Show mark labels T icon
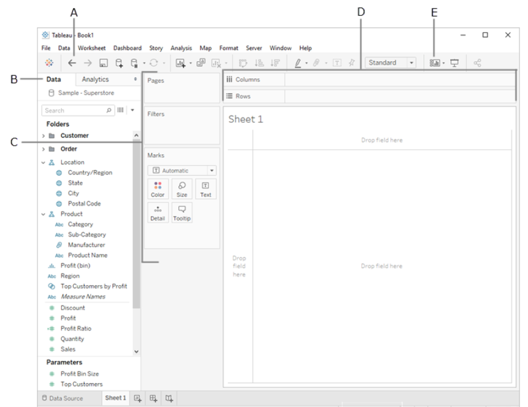This screenshot has width=528, height=407. pyautogui.click(x=337, y=63)
